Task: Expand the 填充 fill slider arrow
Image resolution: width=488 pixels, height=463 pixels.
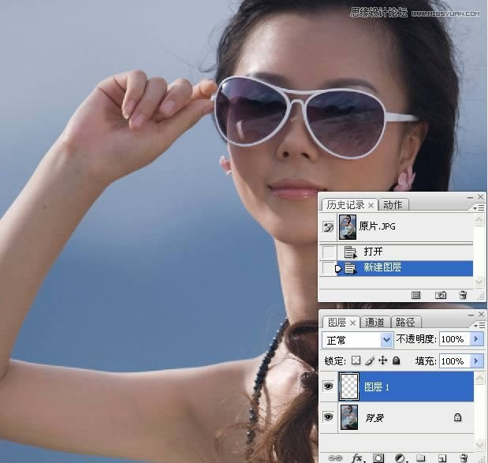Action: 475,360
